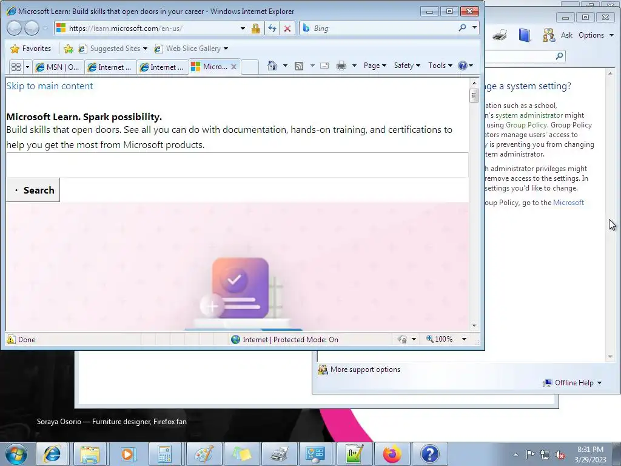Close the Microsoft Learn tab
Viewport: 621px width, 466px height.
click(233, 67)
